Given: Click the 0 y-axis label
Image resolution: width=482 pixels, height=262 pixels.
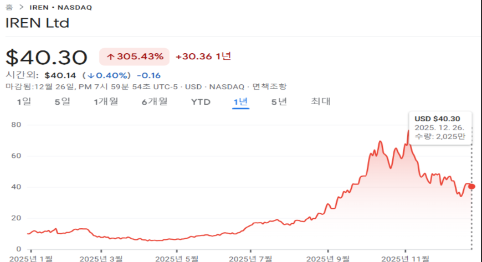Looking at the screenshot, I should coord(19,249).
